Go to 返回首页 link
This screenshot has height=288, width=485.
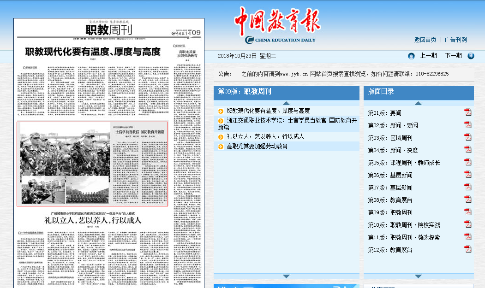click(x=425, y=40)
